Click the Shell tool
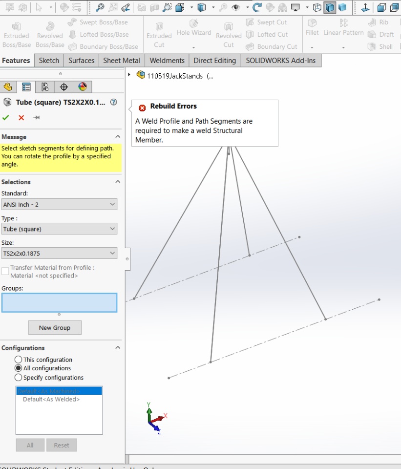 (x=380, y=47)
